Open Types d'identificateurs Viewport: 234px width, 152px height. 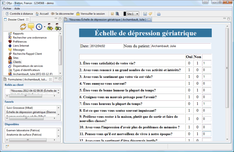click(26, 70)
